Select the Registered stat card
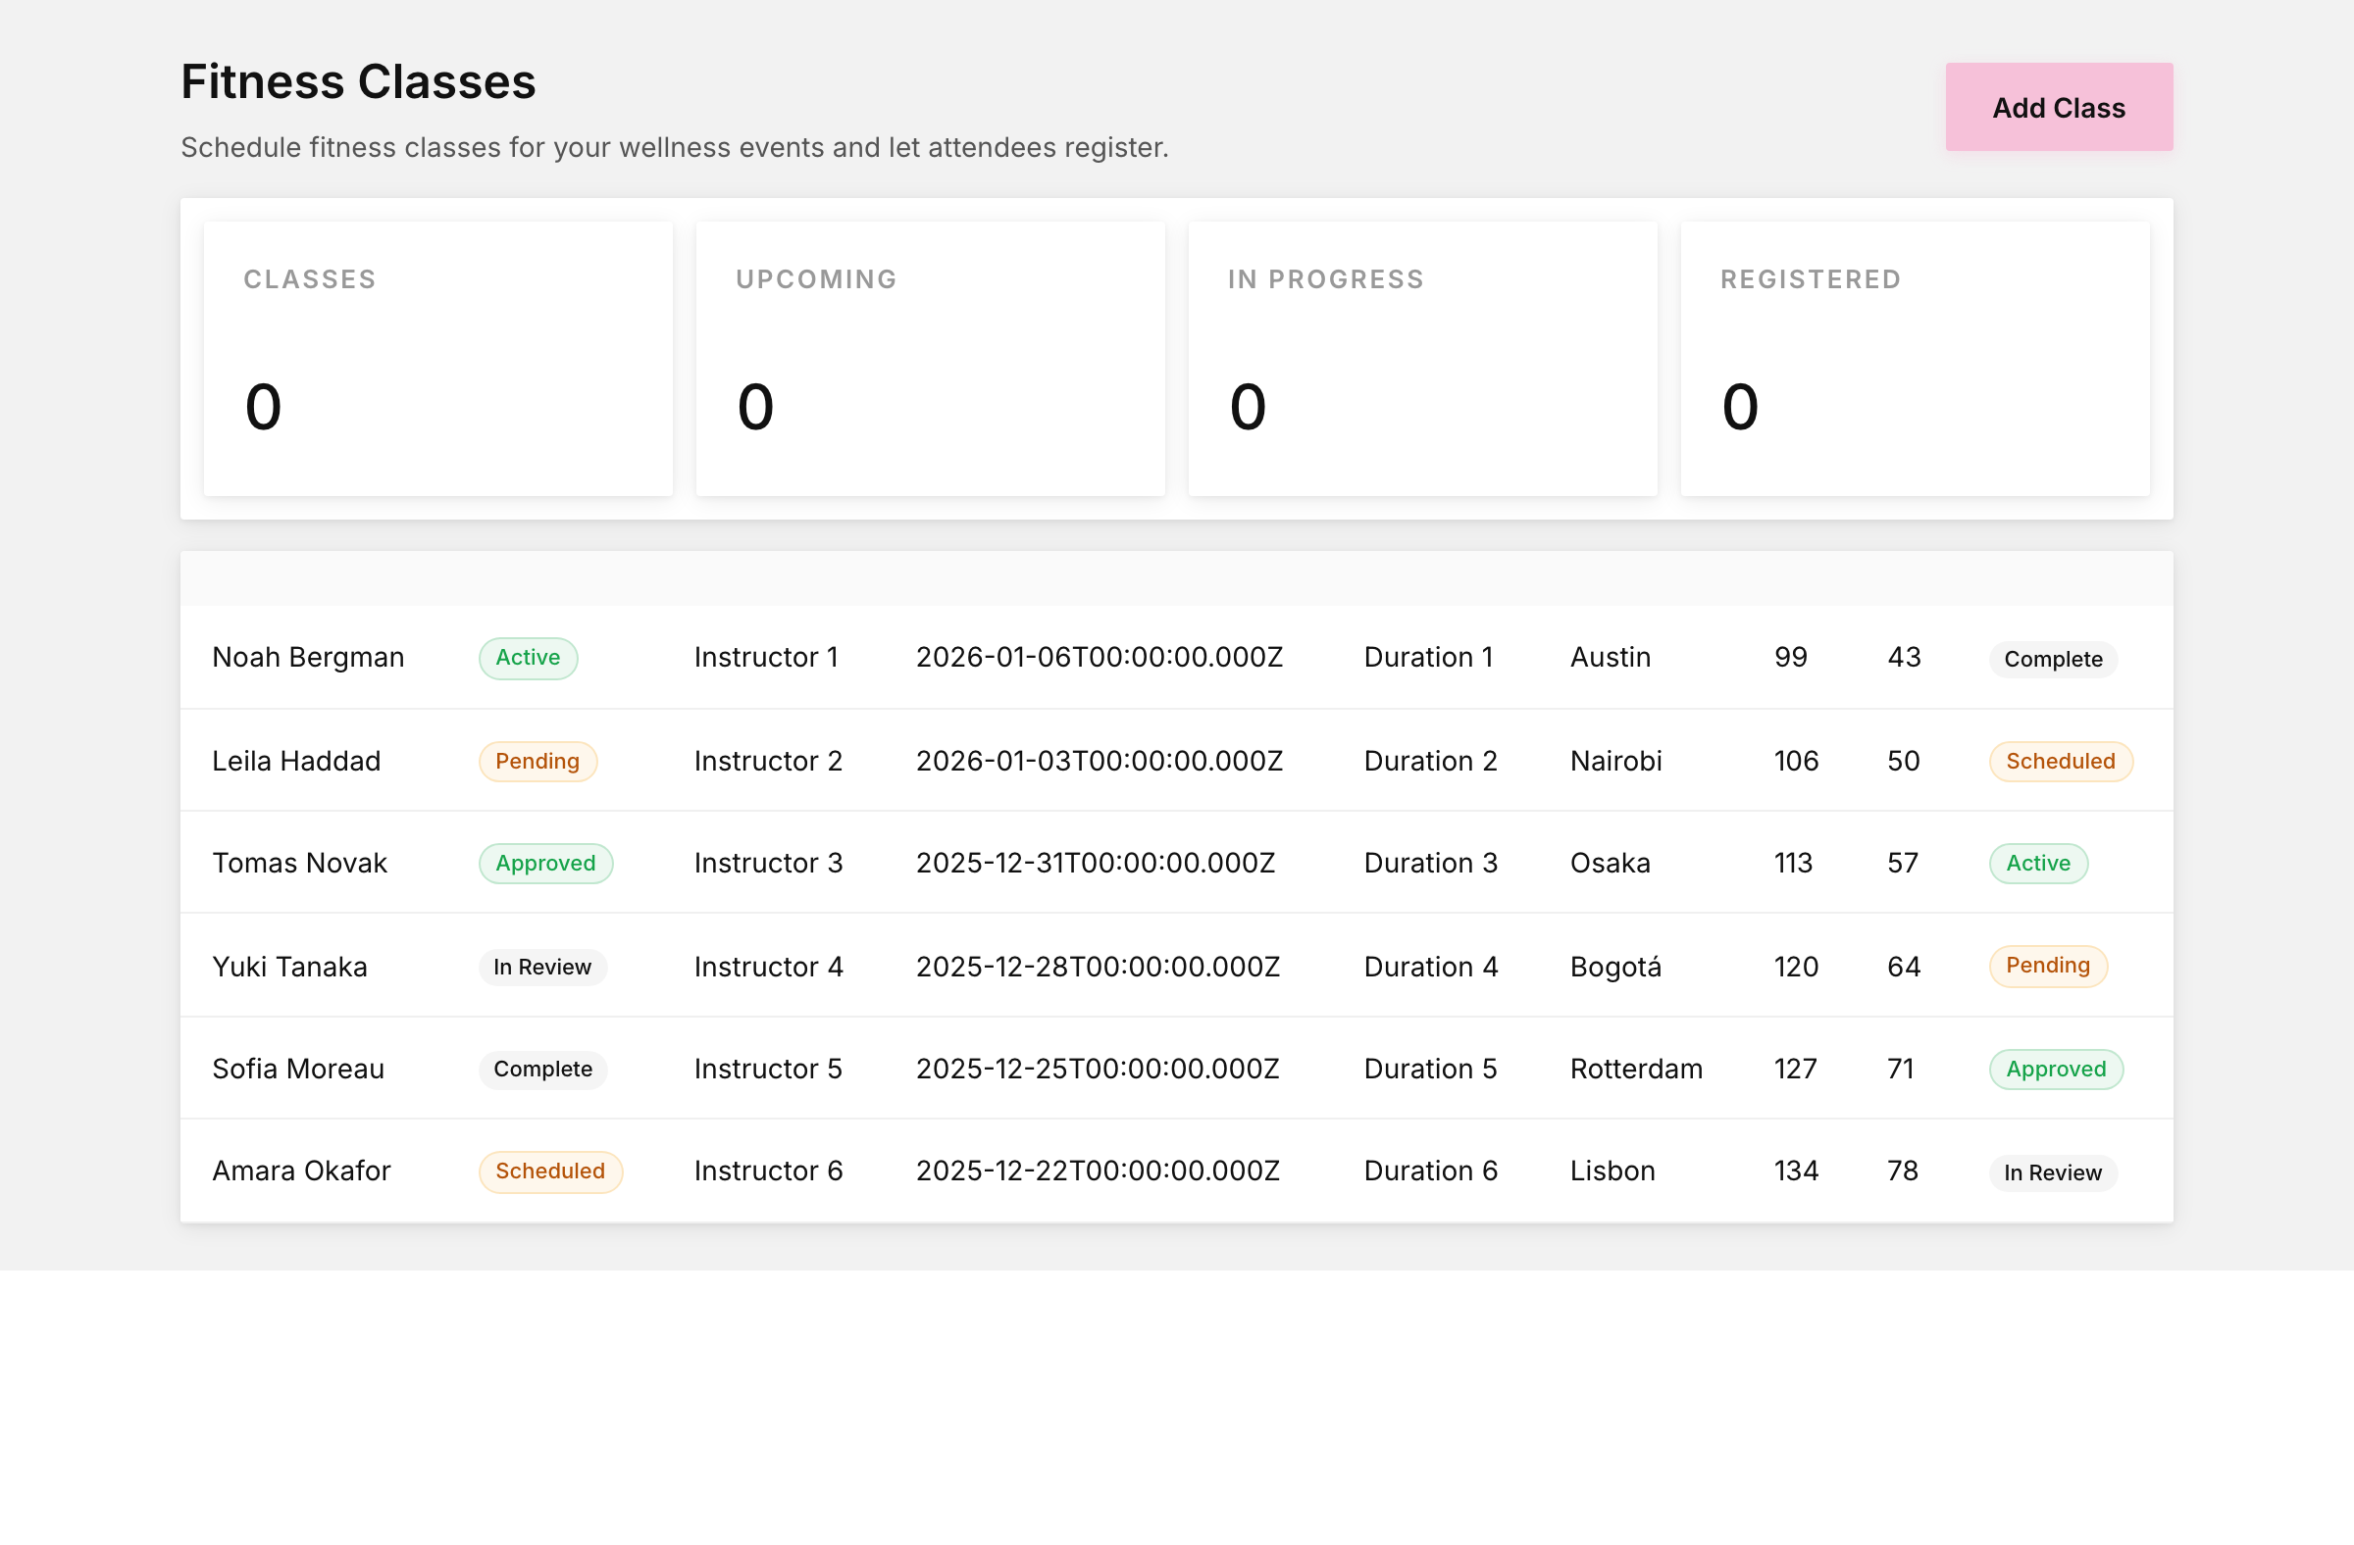This screenshot has width=2354, height=1545. pos(1915,358)
